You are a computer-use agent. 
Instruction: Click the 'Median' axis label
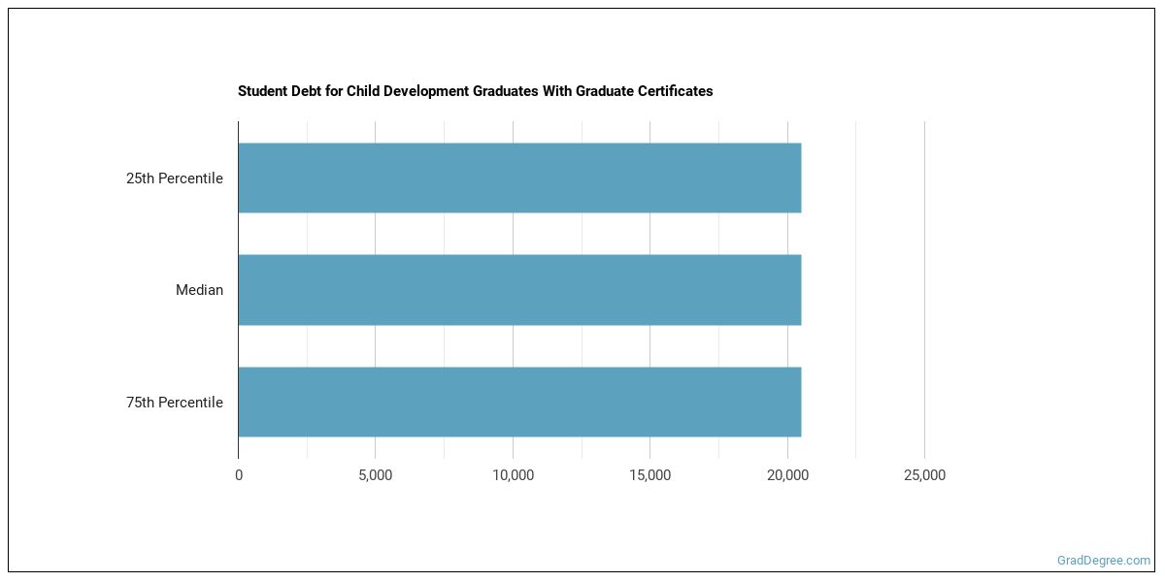point(199,290)
